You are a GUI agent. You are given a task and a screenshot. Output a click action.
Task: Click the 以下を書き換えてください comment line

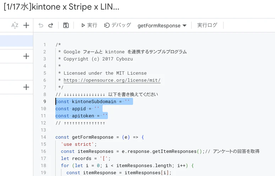(x=107, y=95)
